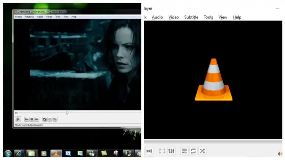285x160 pixels.
Task: Open the Subtitle menu
Action: (x=191, y=17)
